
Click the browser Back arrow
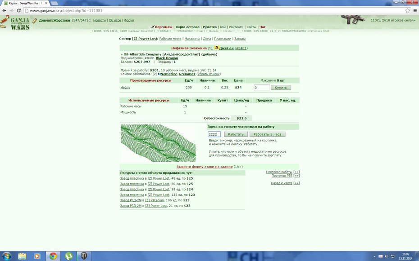[4, 11]
